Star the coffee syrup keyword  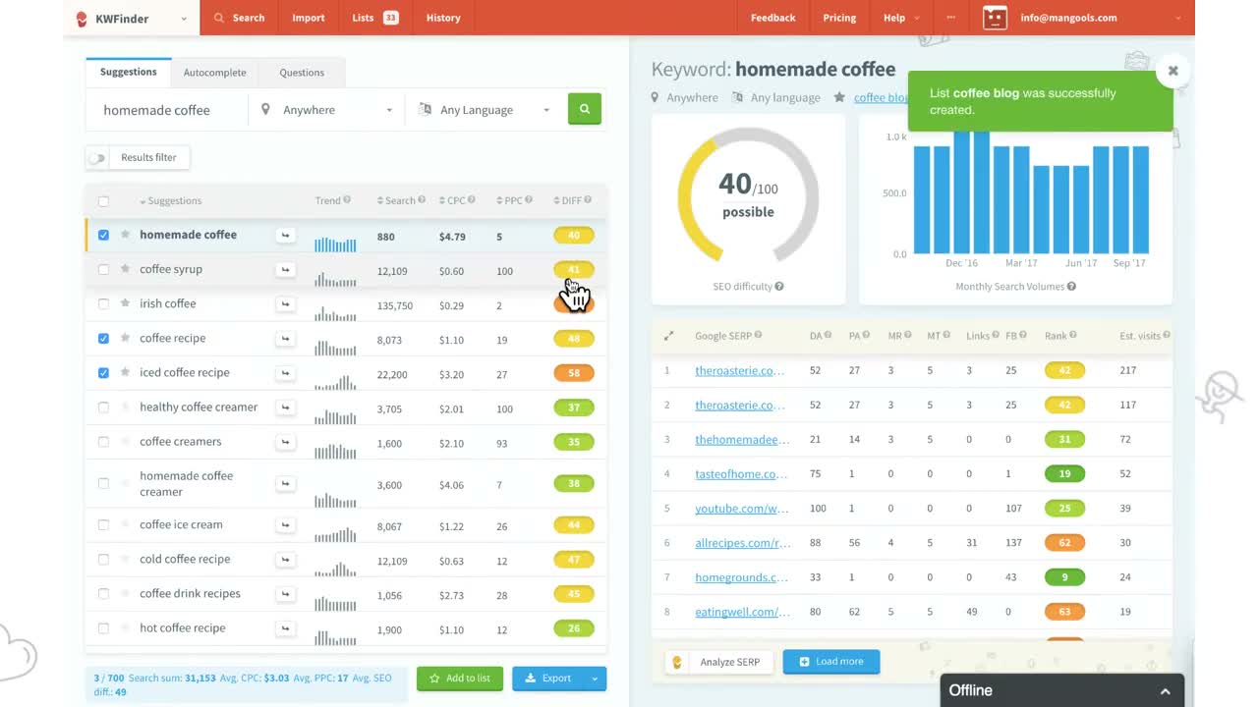125,269
